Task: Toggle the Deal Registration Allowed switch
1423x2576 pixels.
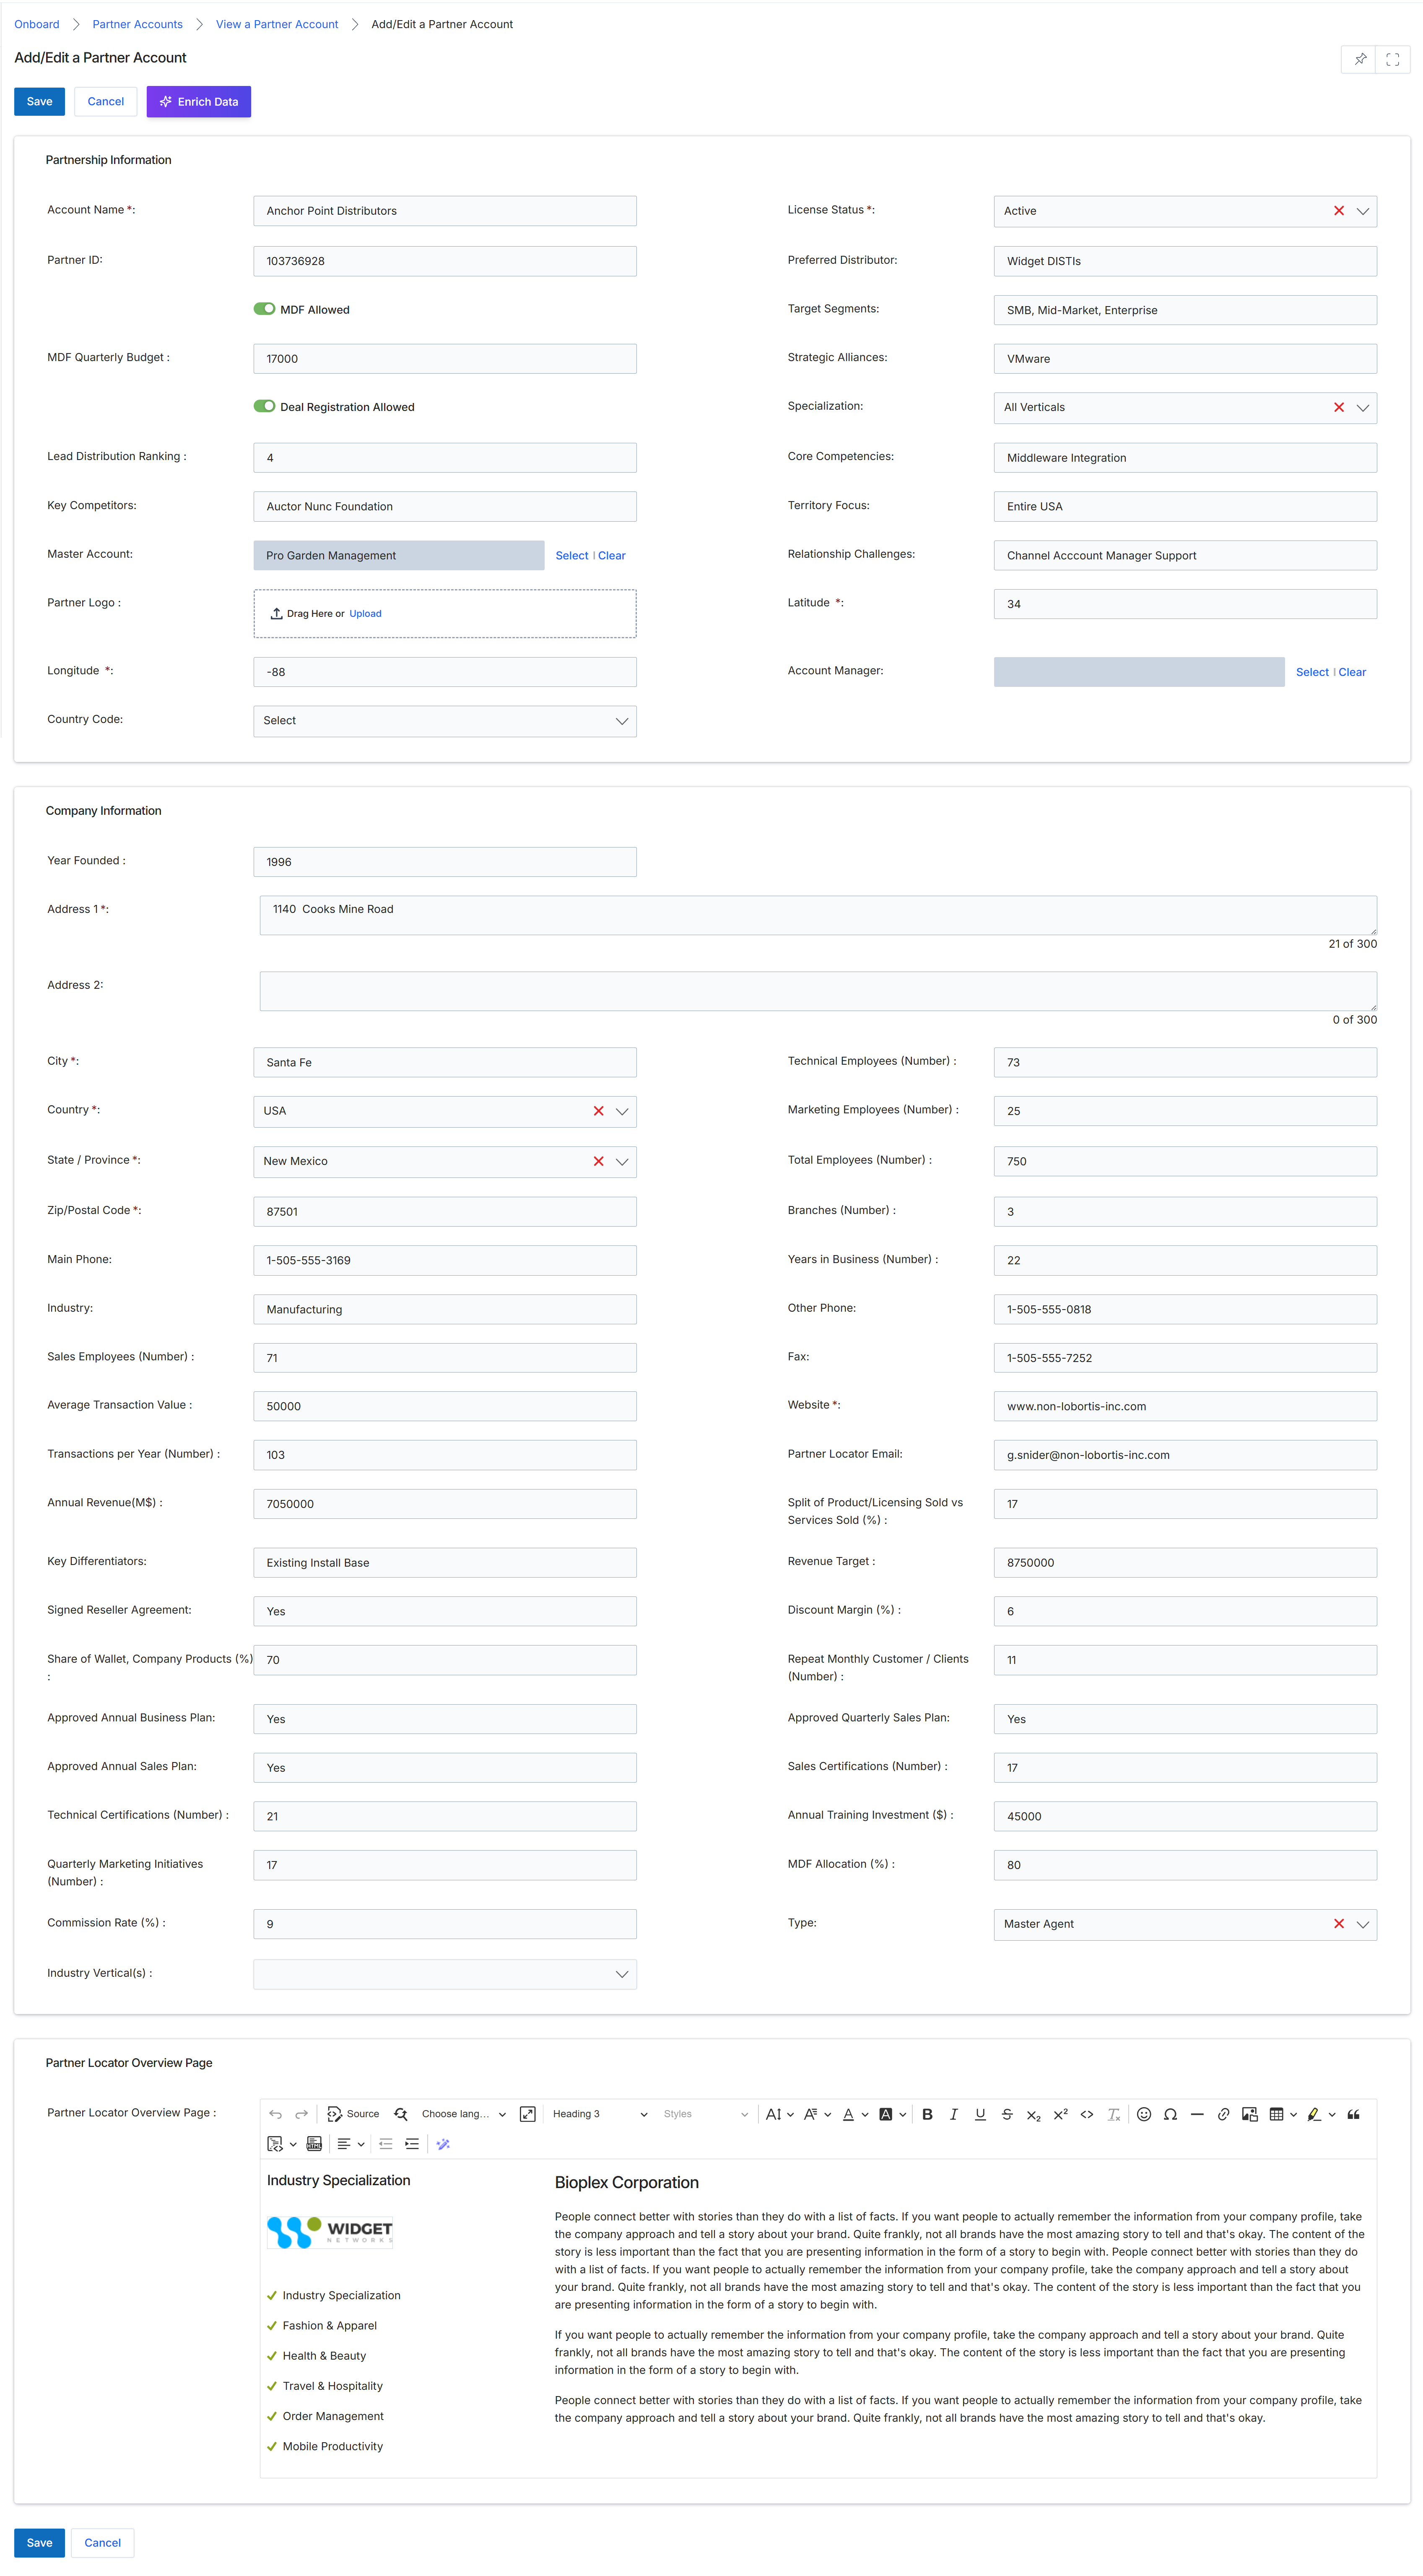Action: [x=264, y=406]
